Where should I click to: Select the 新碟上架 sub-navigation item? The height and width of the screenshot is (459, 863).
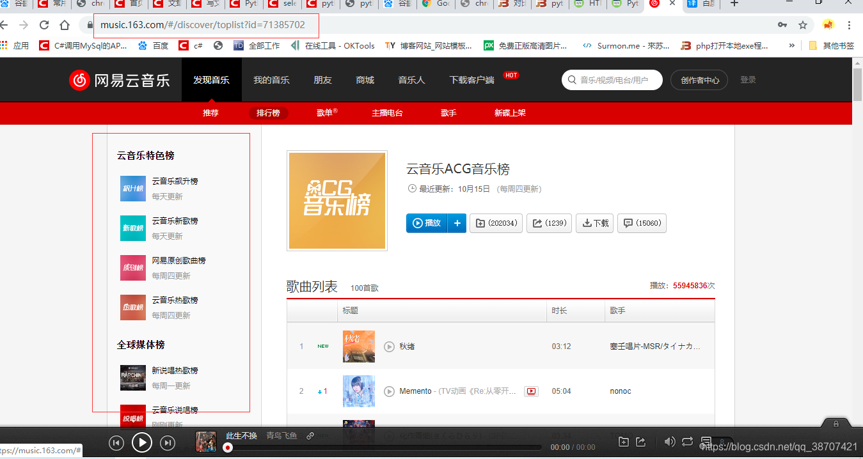click(x=510, y=113)
